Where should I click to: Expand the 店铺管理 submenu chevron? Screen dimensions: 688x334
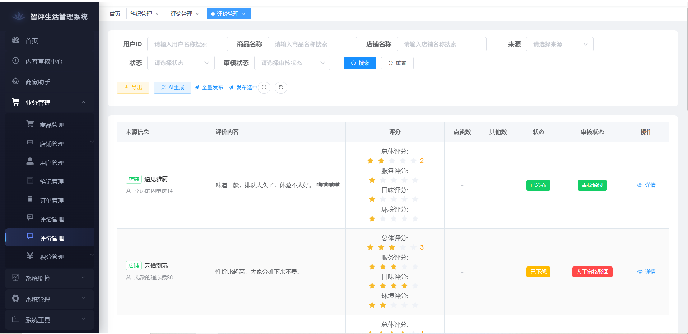[92, 142]
